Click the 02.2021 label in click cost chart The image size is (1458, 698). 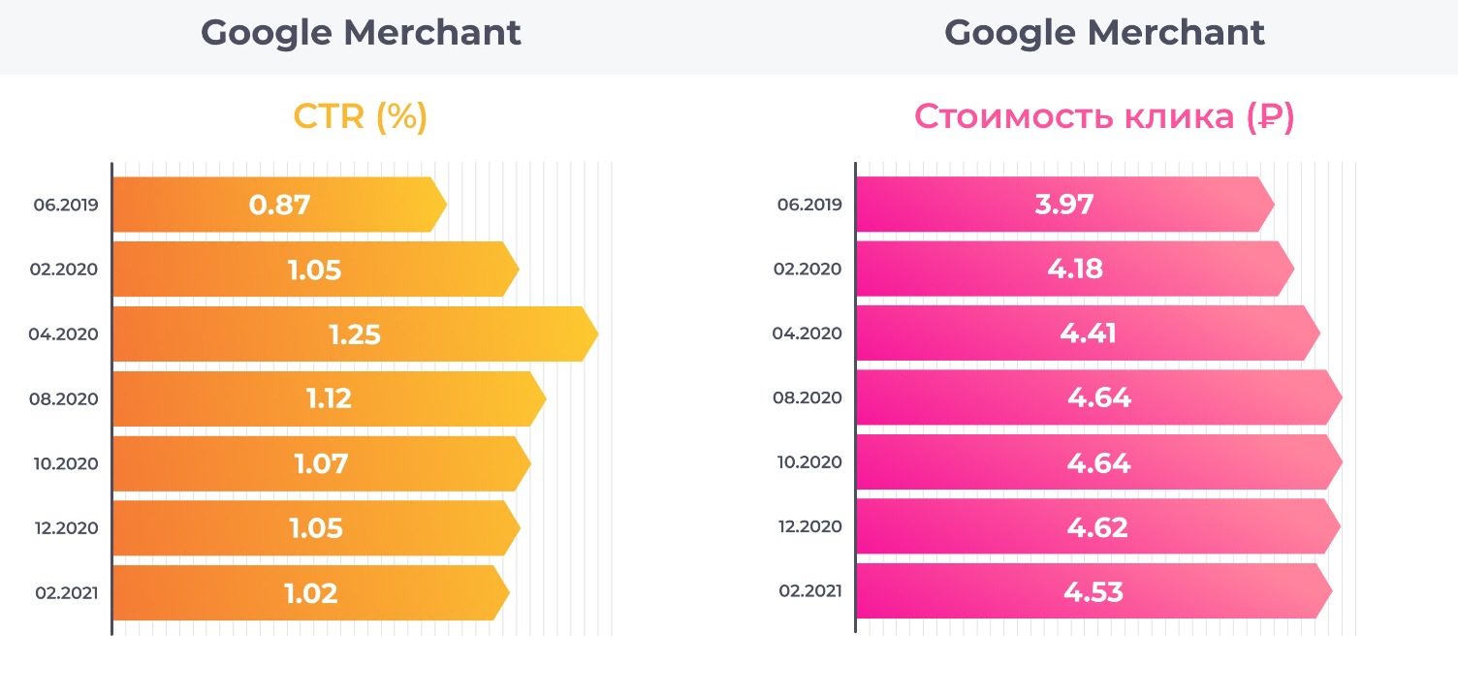[x=809, y=591]
